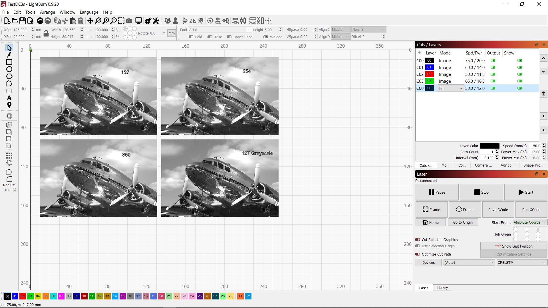
Task: Click the camera capture toolbar icon
Action: pyautogui.click(x=129, y=21)
